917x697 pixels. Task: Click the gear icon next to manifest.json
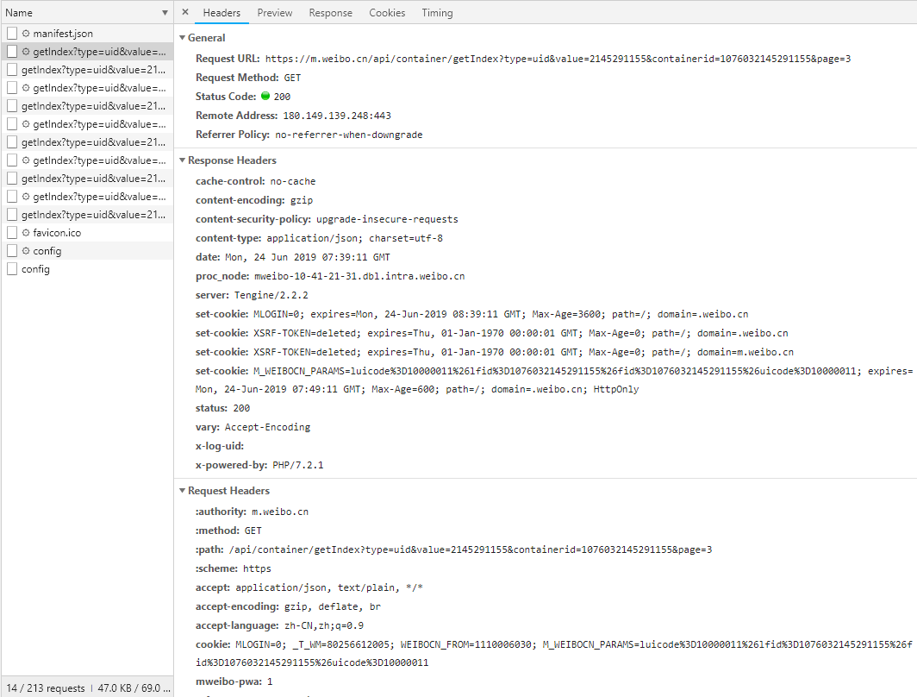coord(25,32)
